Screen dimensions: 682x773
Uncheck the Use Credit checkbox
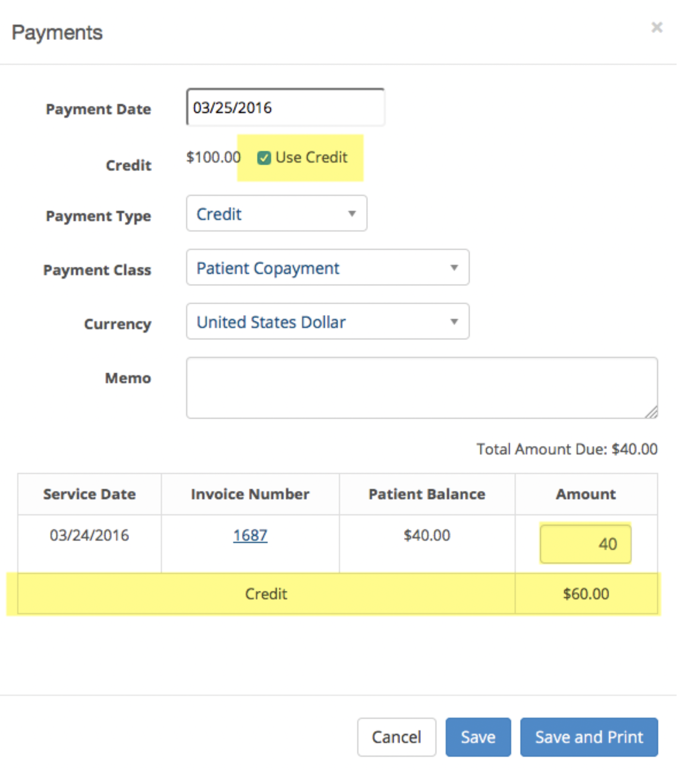point(264,158)
